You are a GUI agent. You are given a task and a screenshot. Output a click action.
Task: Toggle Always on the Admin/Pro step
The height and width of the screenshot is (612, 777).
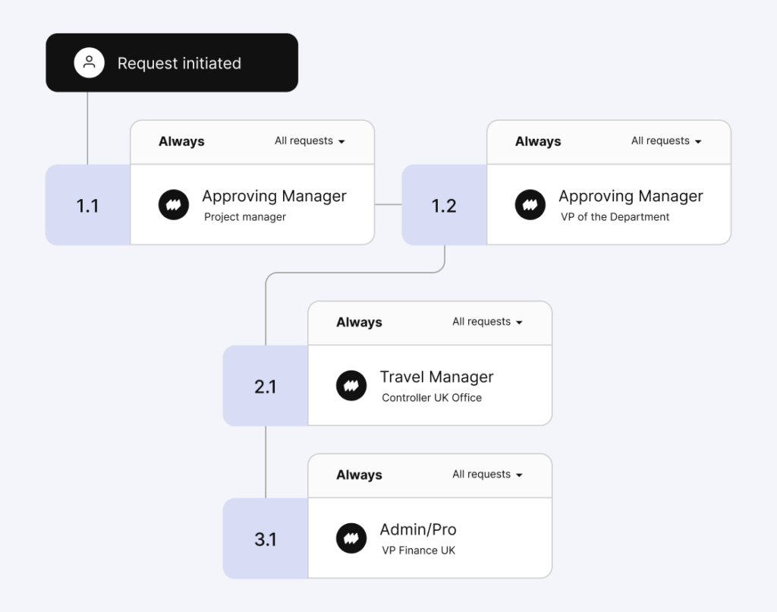[x=358, y=475]
